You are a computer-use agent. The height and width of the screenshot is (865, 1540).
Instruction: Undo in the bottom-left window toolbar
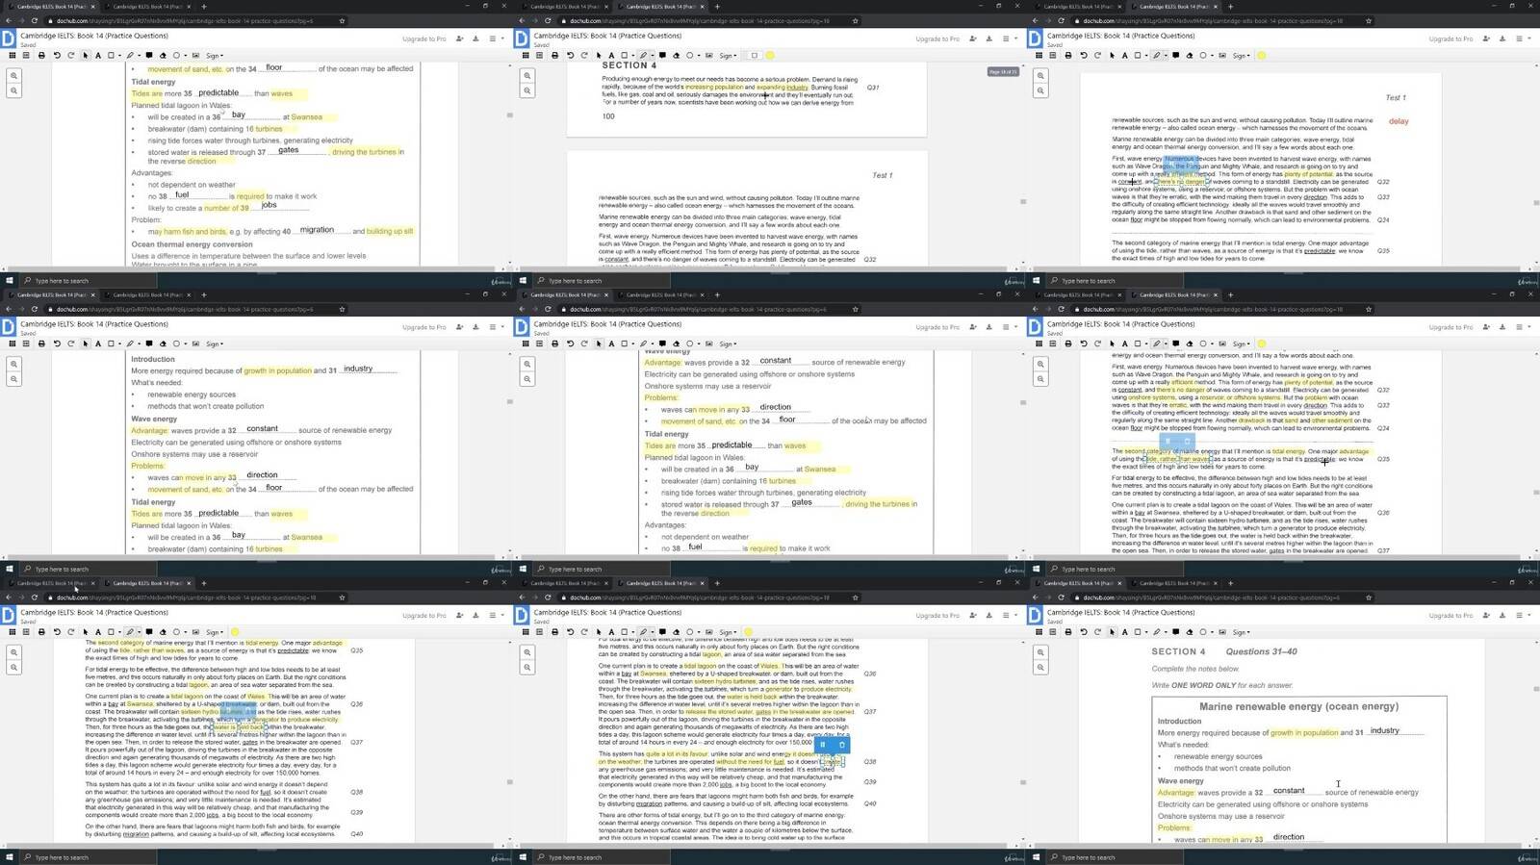pos(57,632)
